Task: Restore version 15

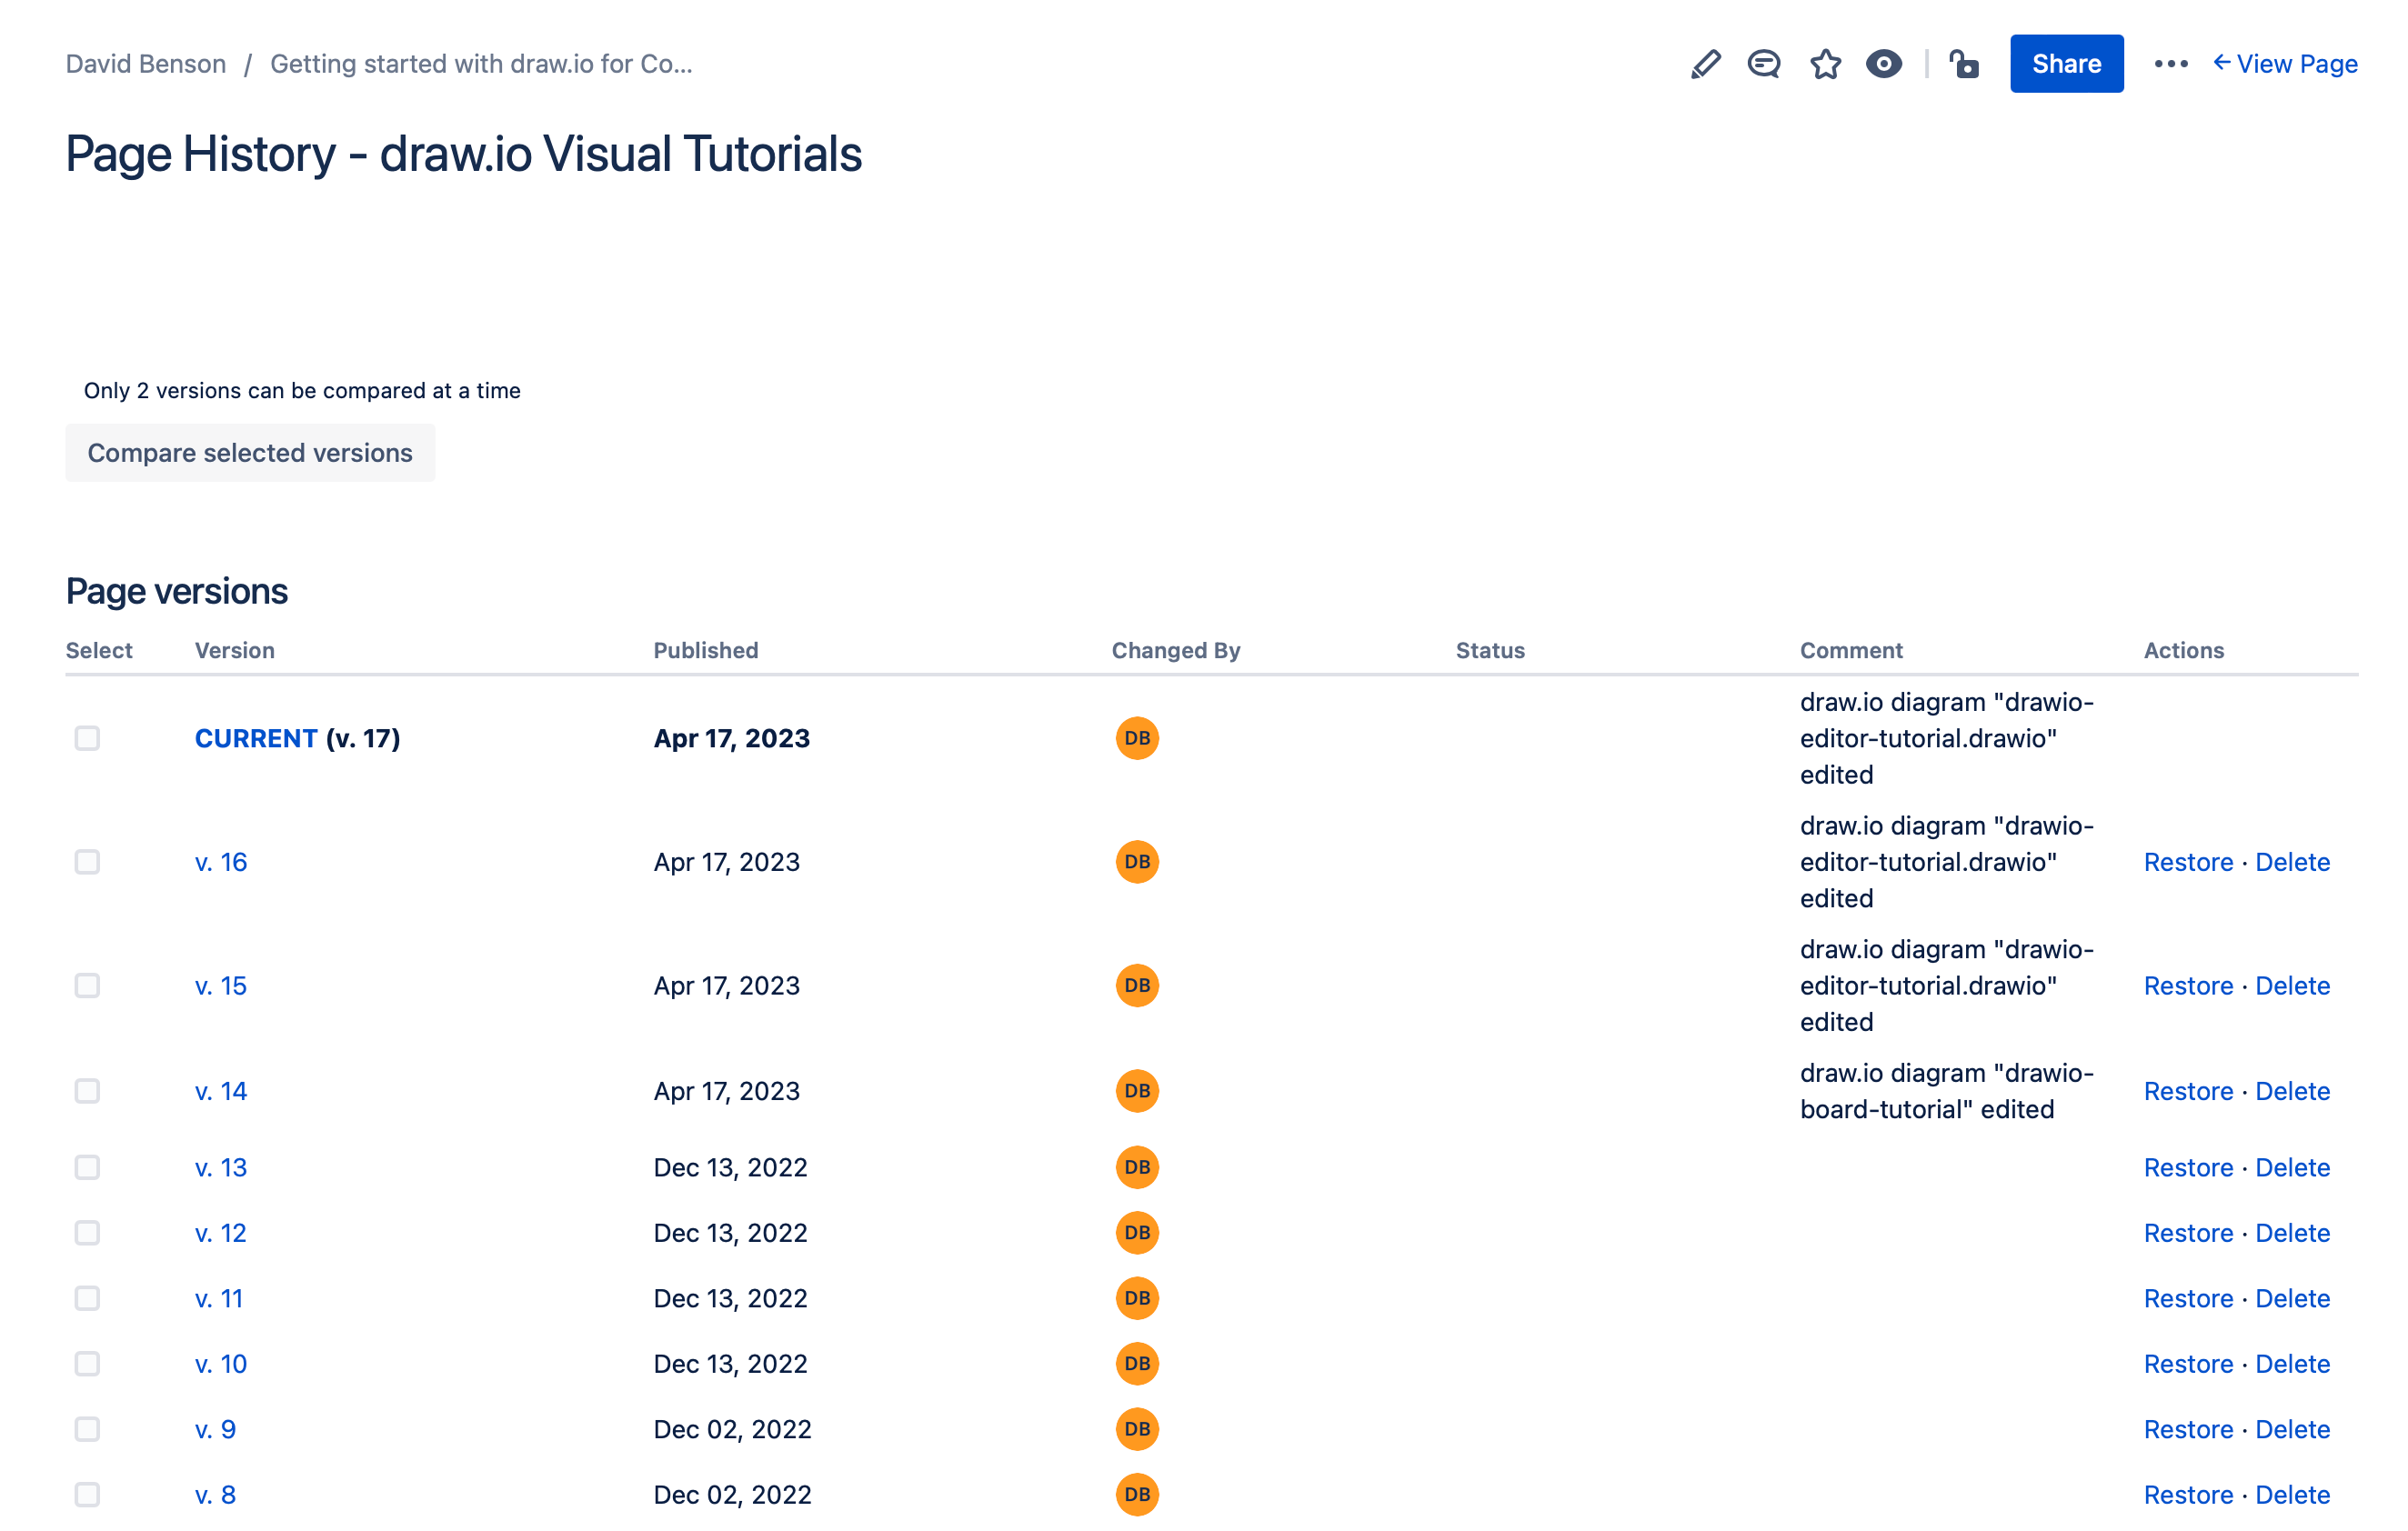Action: [2188, 985]
